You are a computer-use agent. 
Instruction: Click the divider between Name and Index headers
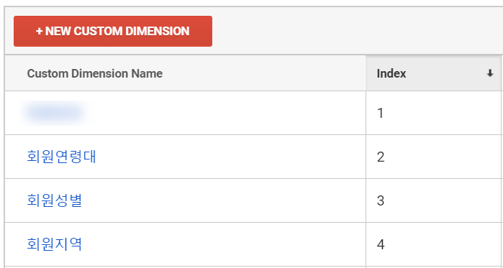click(366, 73)
